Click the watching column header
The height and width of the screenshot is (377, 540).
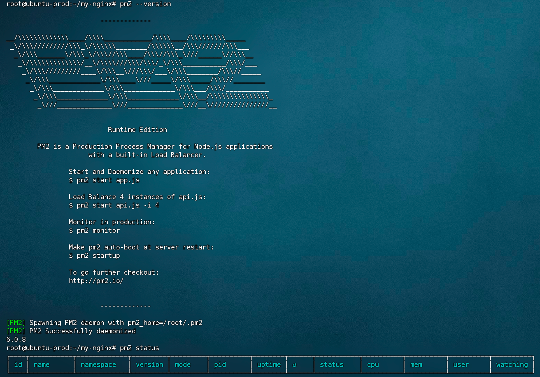point(512,365)
